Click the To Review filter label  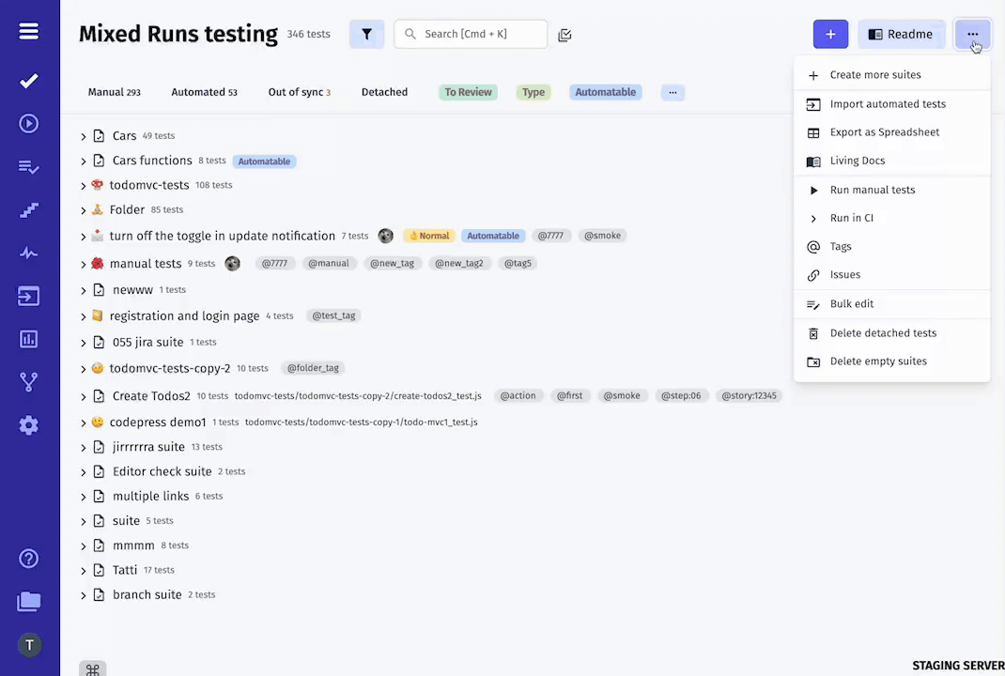pyautogui.click(x=469, y=92)
